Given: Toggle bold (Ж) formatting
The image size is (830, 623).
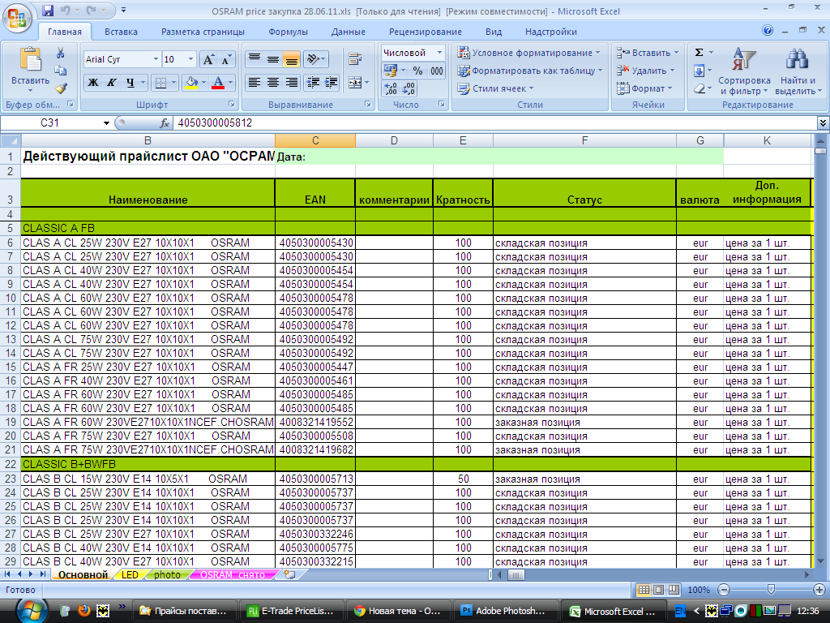Looking at the screenshot, I should pos(93,83).
